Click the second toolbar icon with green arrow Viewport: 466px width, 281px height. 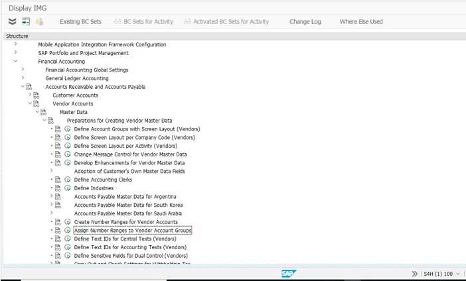pyautogui.click(x=26, y=21)
